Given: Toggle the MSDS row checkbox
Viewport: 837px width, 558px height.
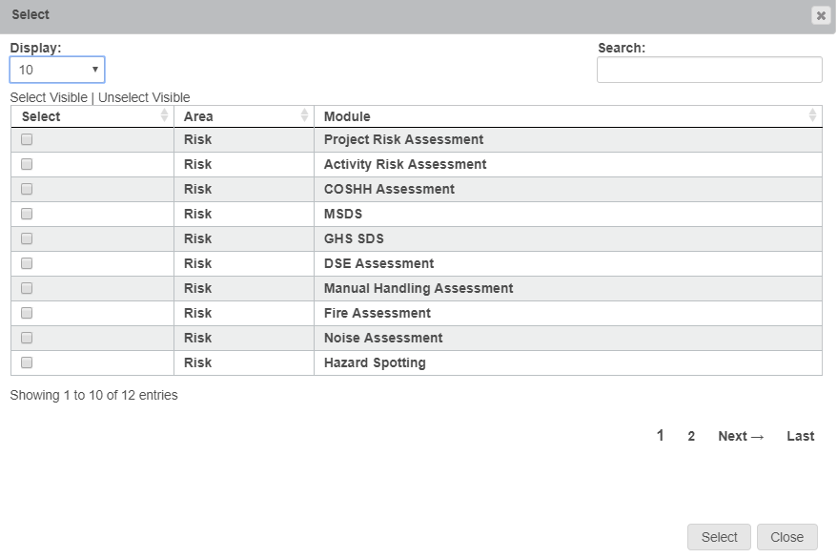Looking at the screenshot, I should (27, 214).
